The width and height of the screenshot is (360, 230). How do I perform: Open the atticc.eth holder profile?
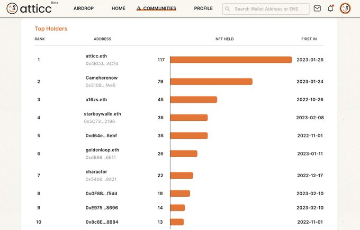click(x=96, y=56)
